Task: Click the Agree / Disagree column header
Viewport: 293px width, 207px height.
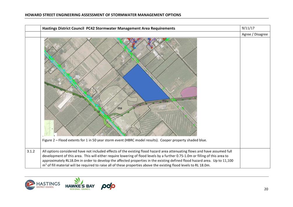Action: [255, 34]
